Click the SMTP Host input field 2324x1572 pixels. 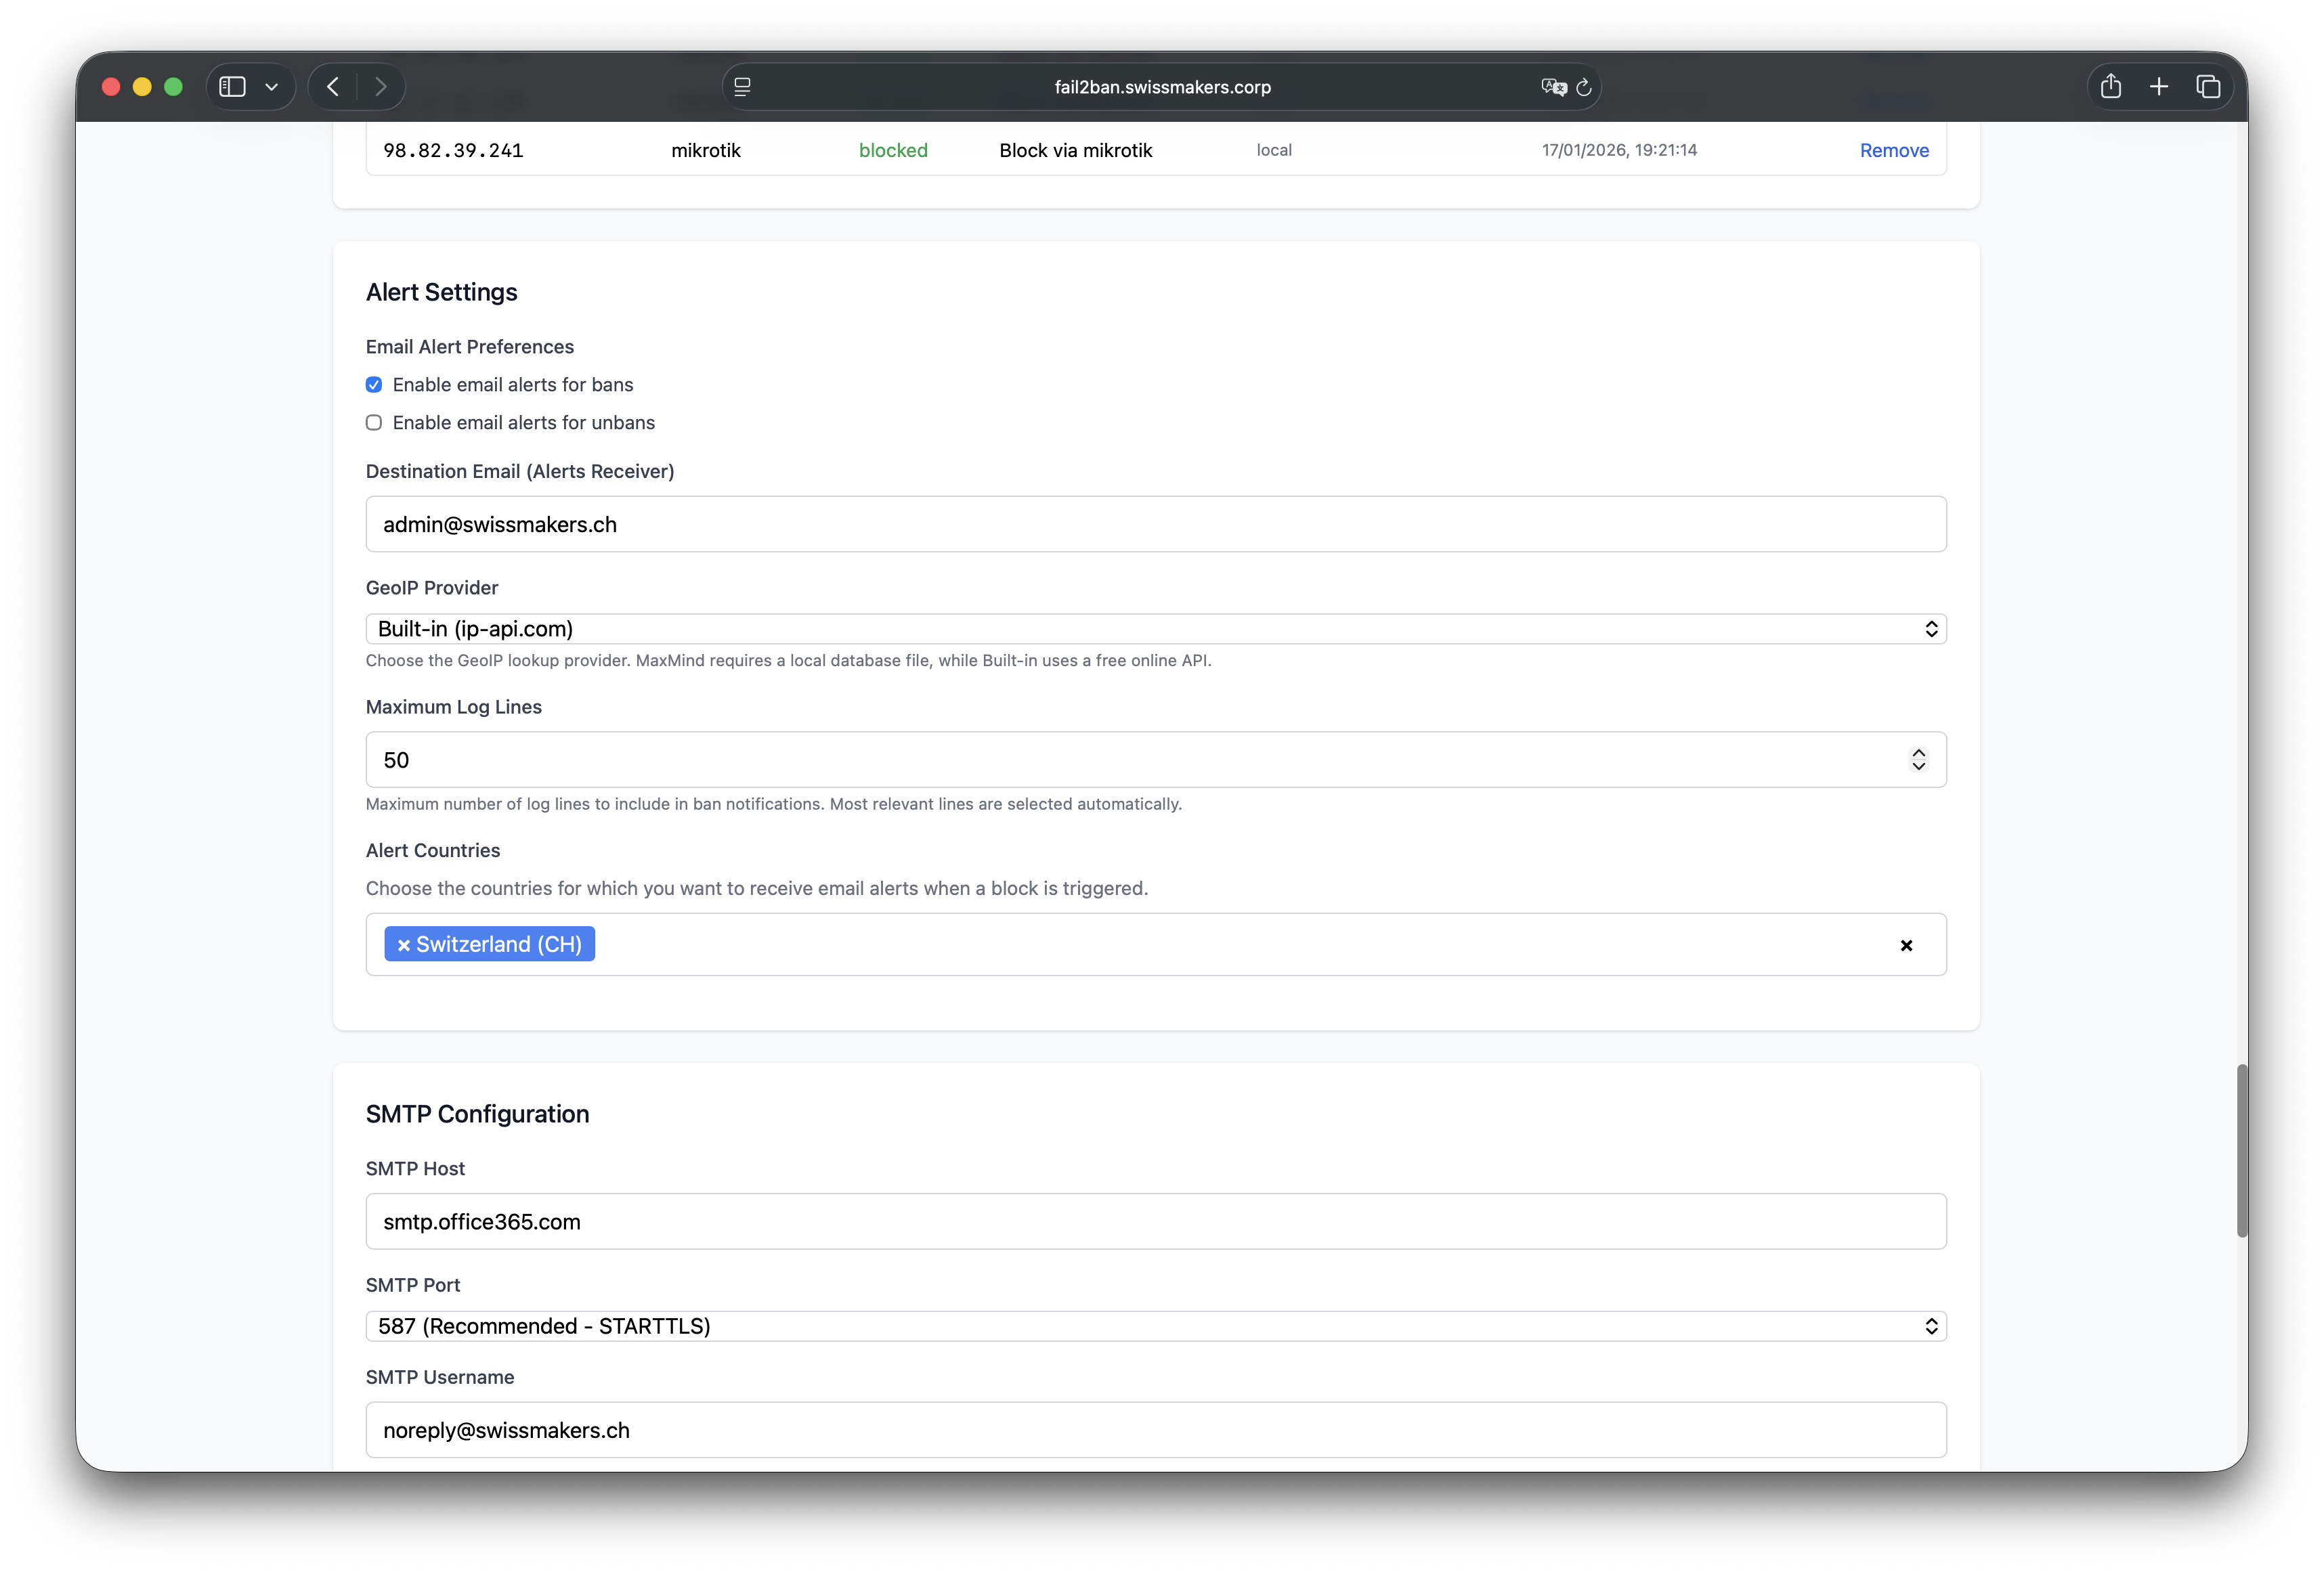click(1155, 1221)
